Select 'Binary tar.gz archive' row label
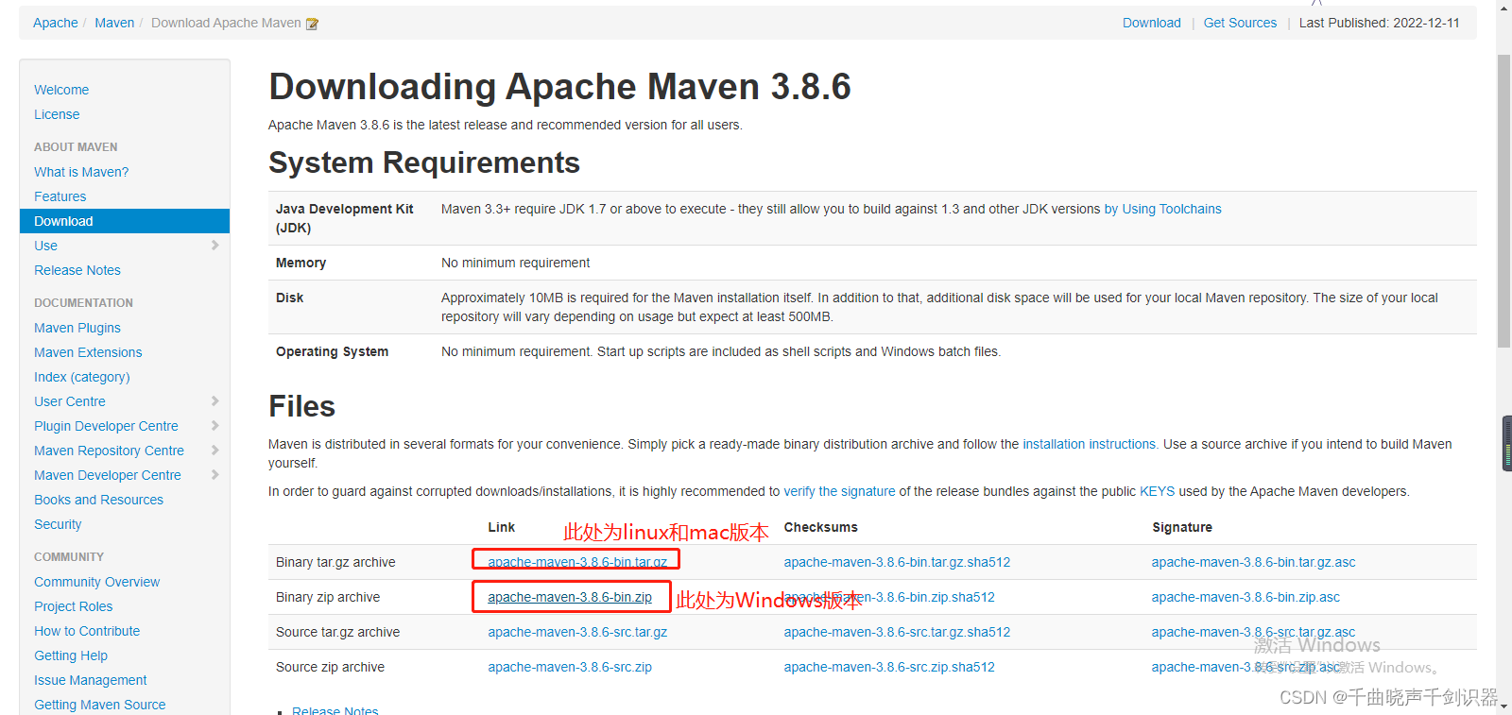Viewport: 1512px width, 715px height. (x=335, y=562)
